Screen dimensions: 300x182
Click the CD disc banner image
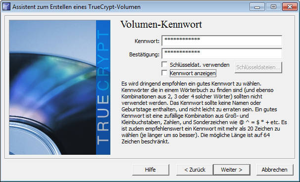(x=52, y=88)
